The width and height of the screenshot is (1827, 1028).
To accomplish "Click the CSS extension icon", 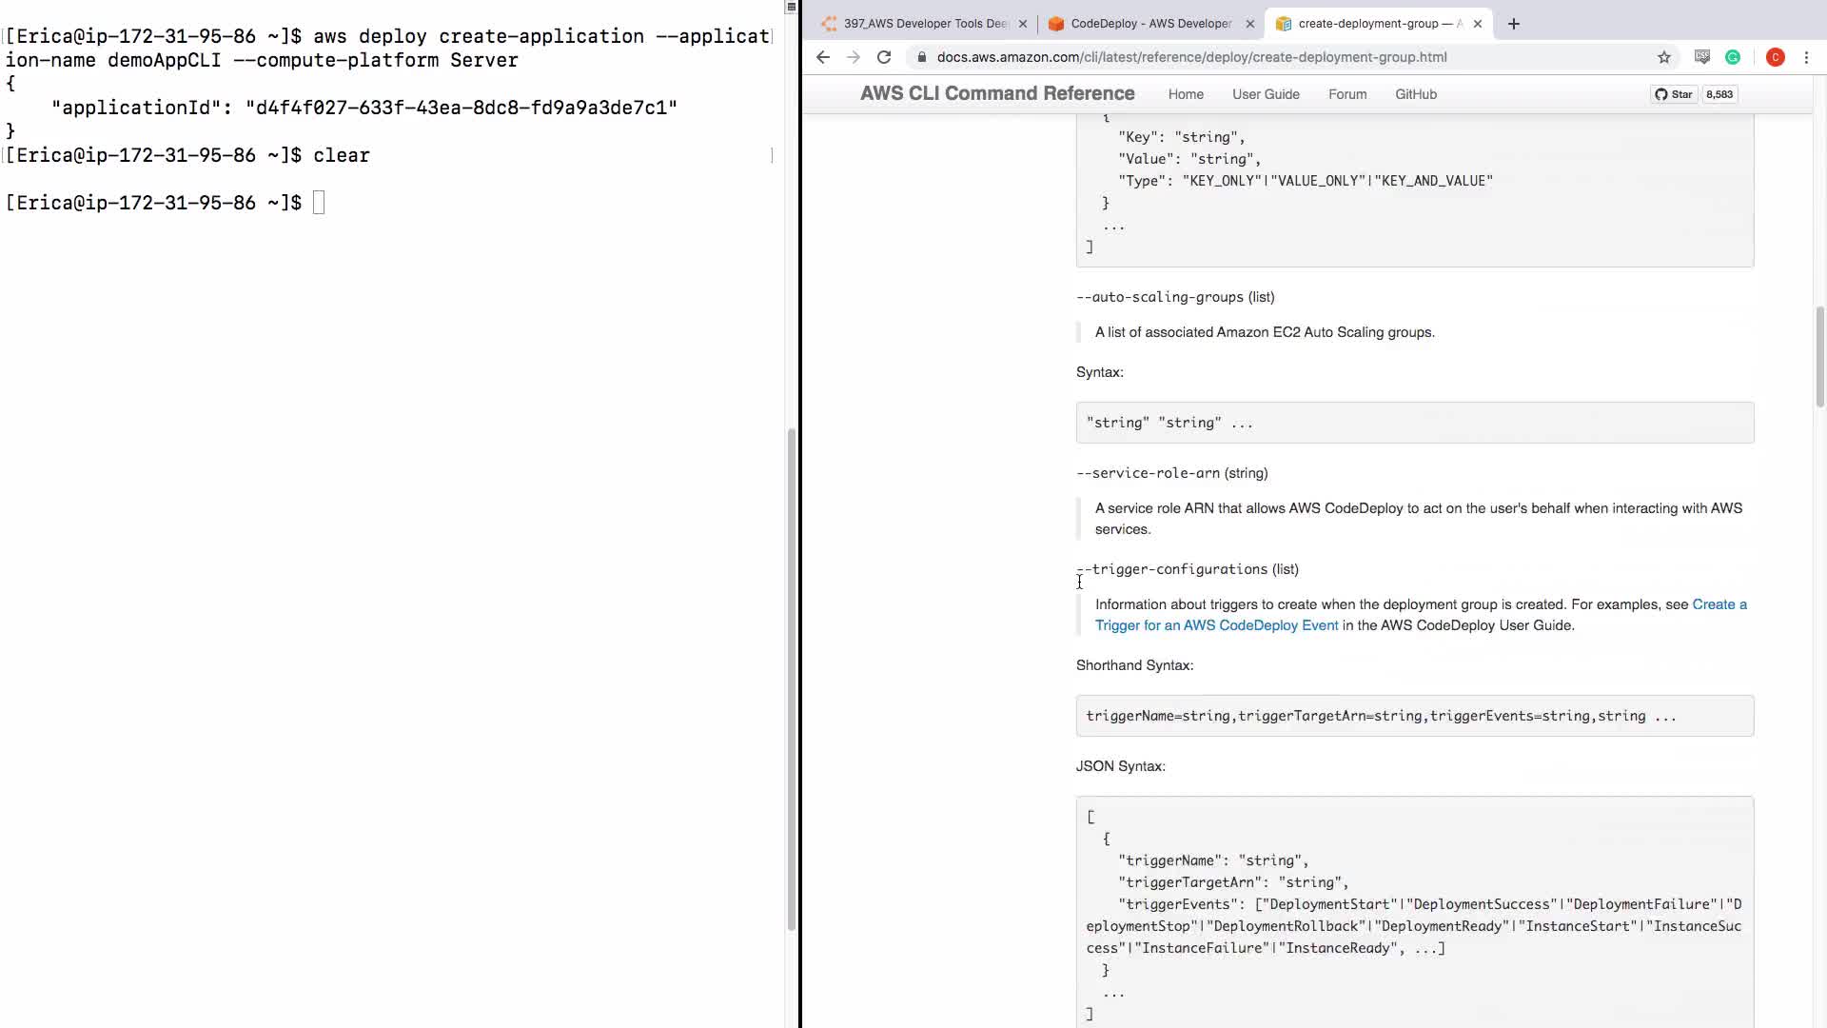I will (x=1702, y=57).
